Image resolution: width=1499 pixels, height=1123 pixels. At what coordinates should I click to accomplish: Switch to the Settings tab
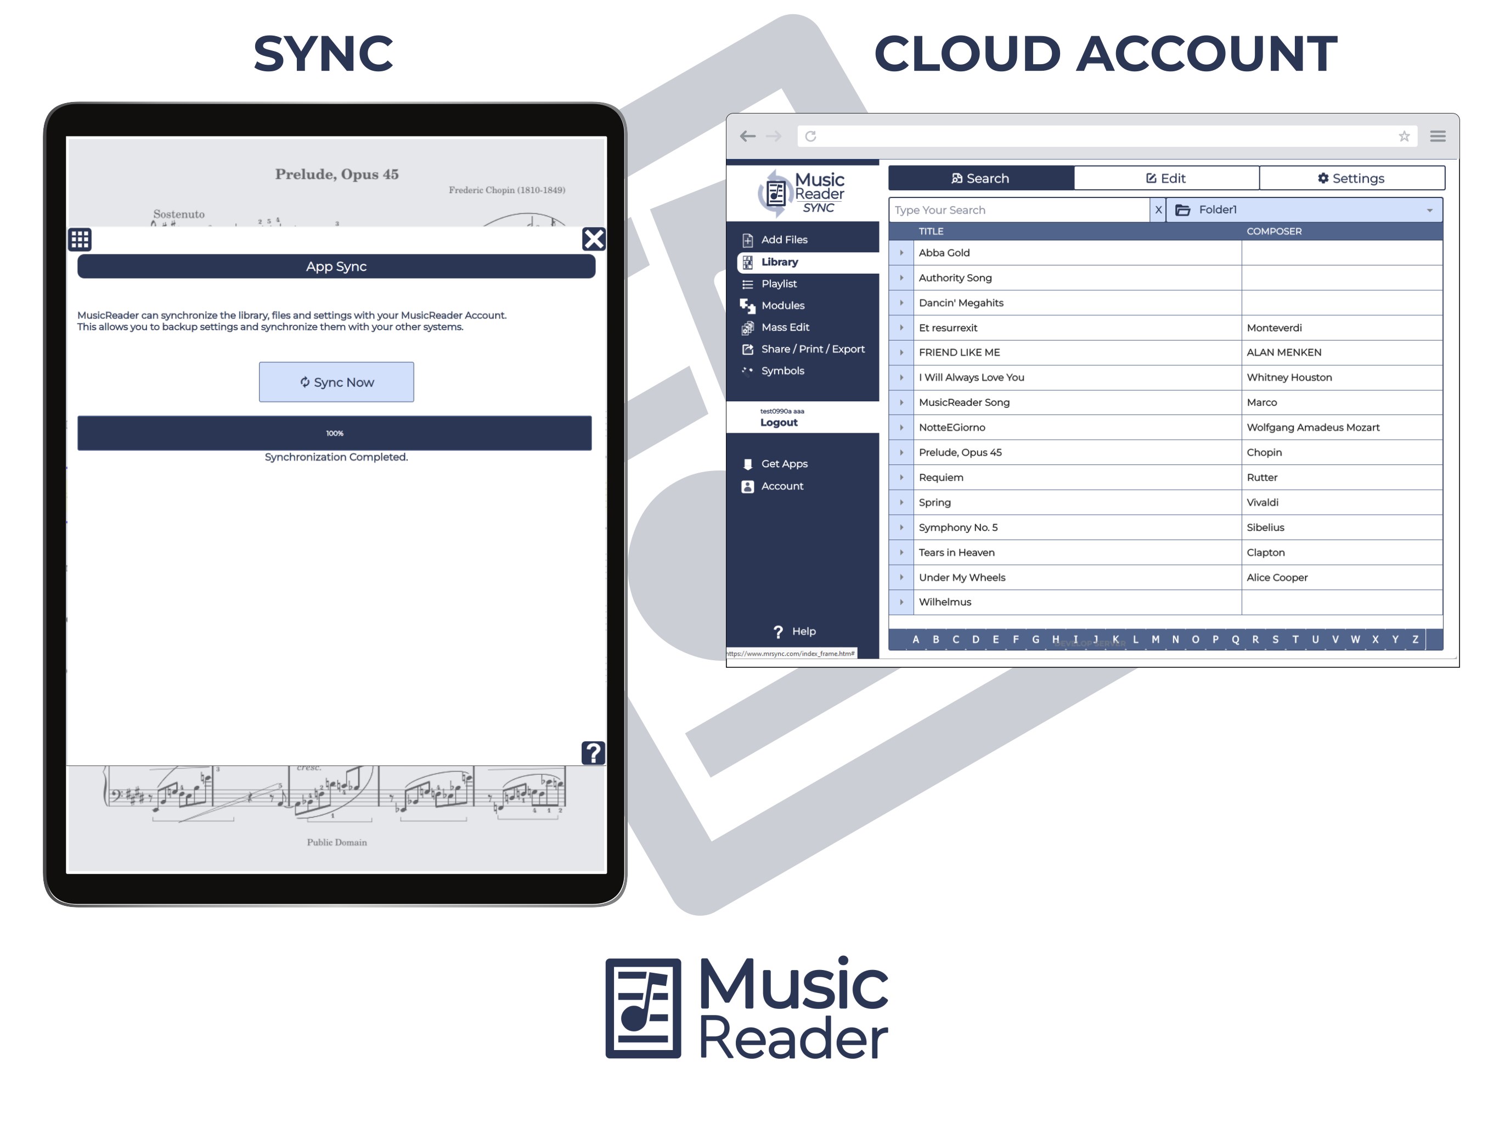pos(1351,178)
